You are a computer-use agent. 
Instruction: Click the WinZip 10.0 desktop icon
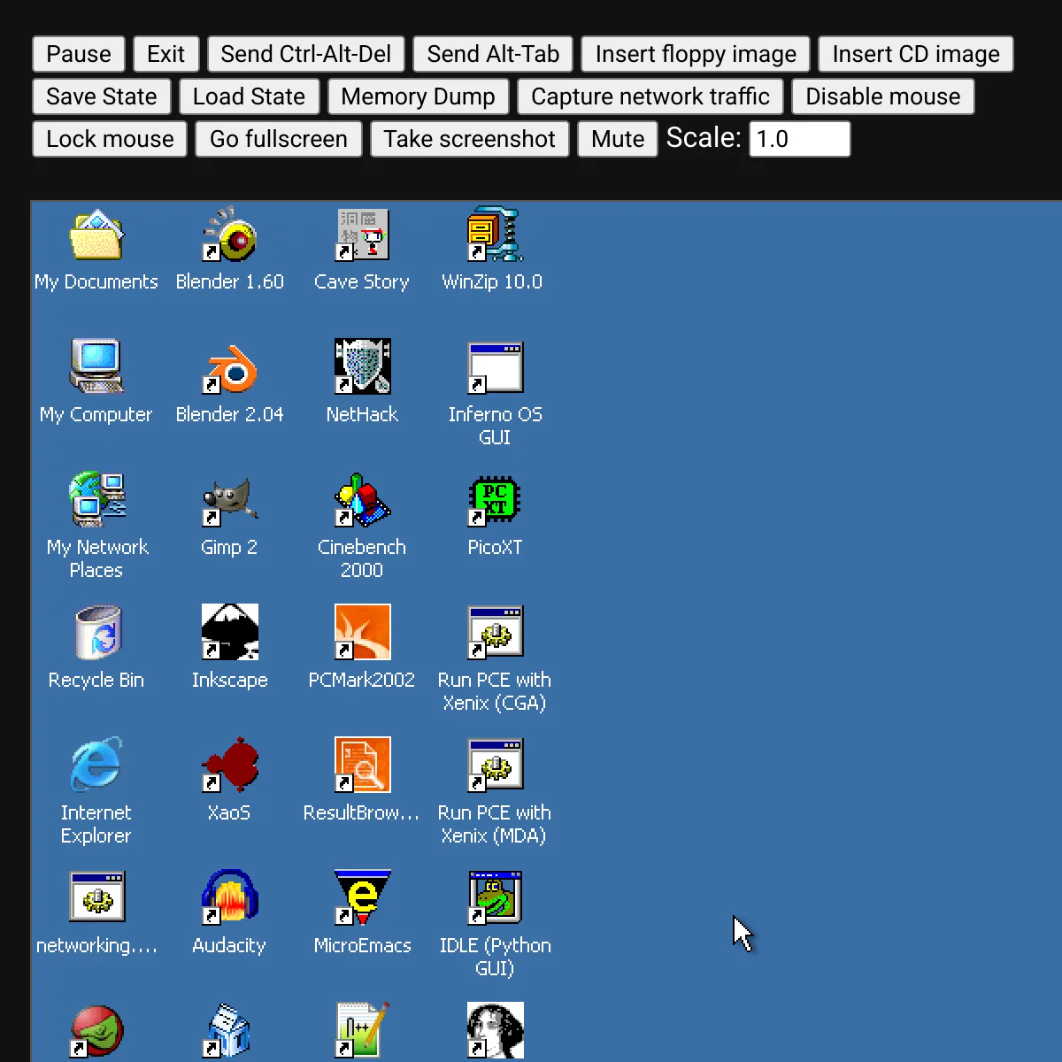click(x=494, y=235)
